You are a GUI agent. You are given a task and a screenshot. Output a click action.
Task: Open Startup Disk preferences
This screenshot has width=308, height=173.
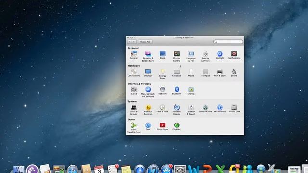(234, 109)
